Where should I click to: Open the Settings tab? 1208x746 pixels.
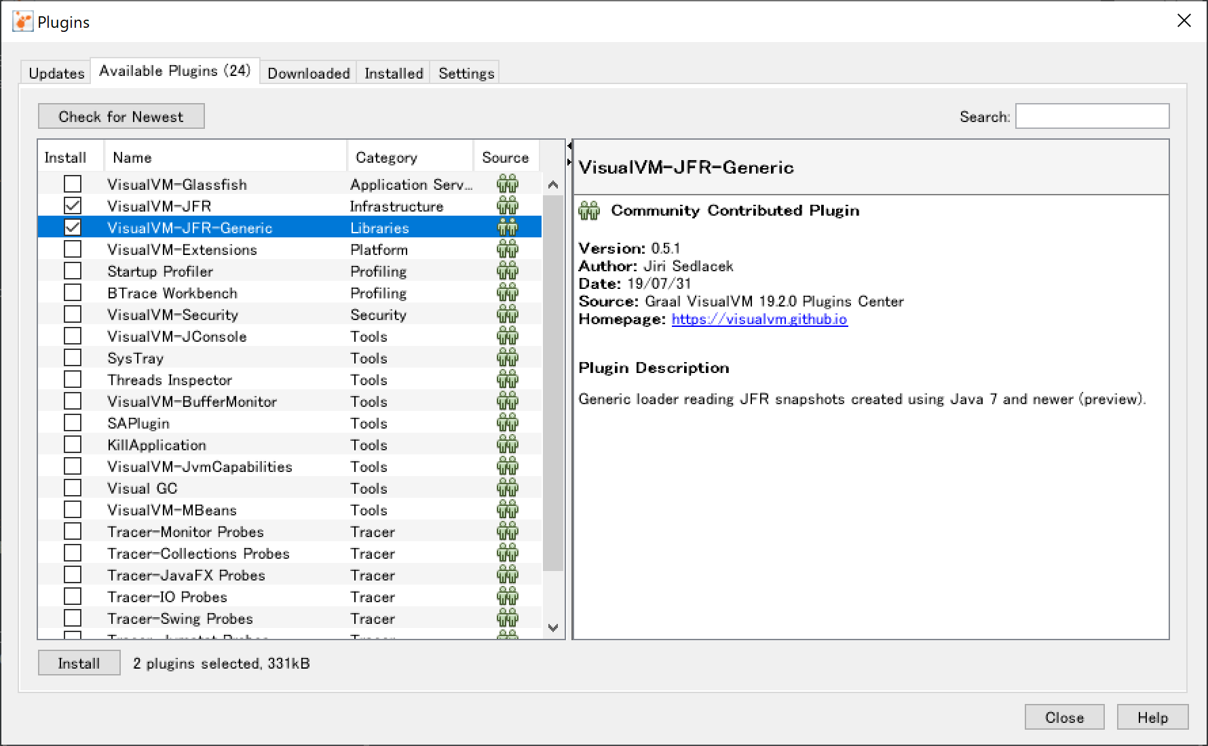click(466, 73)
